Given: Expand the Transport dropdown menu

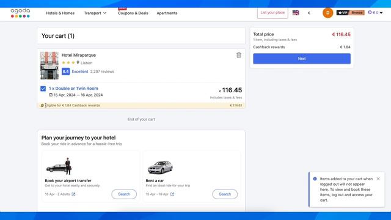Looking at the screenshot, I should point(95,13).
